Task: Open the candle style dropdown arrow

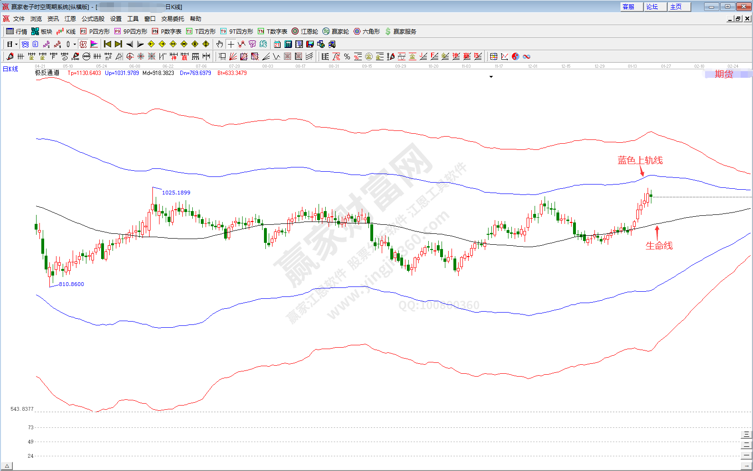Action: click(x=75, y=45)
